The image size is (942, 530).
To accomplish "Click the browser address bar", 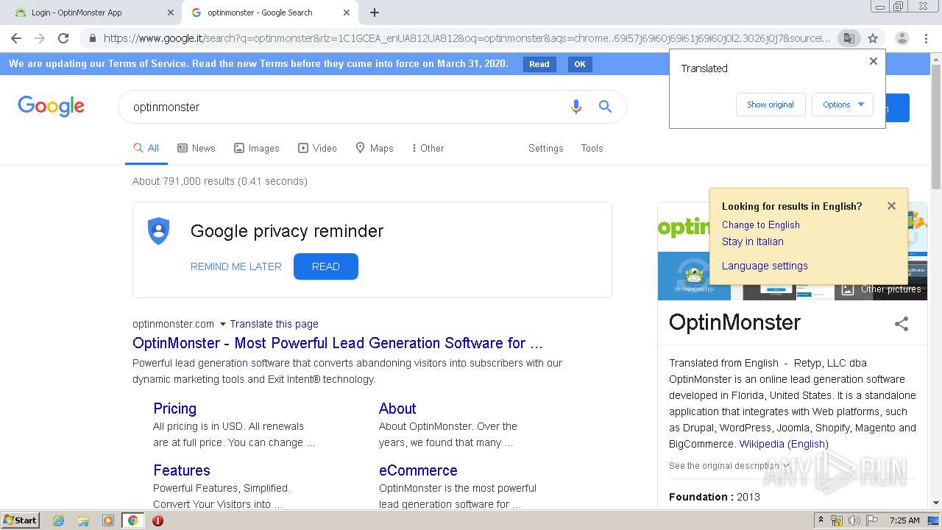I will click(x=465, y=38).
